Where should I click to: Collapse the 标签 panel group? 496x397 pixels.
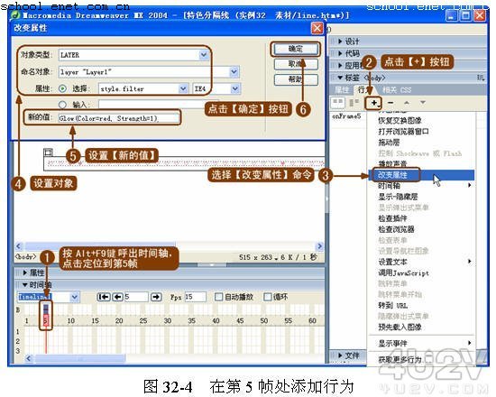(x=340, y=78)
